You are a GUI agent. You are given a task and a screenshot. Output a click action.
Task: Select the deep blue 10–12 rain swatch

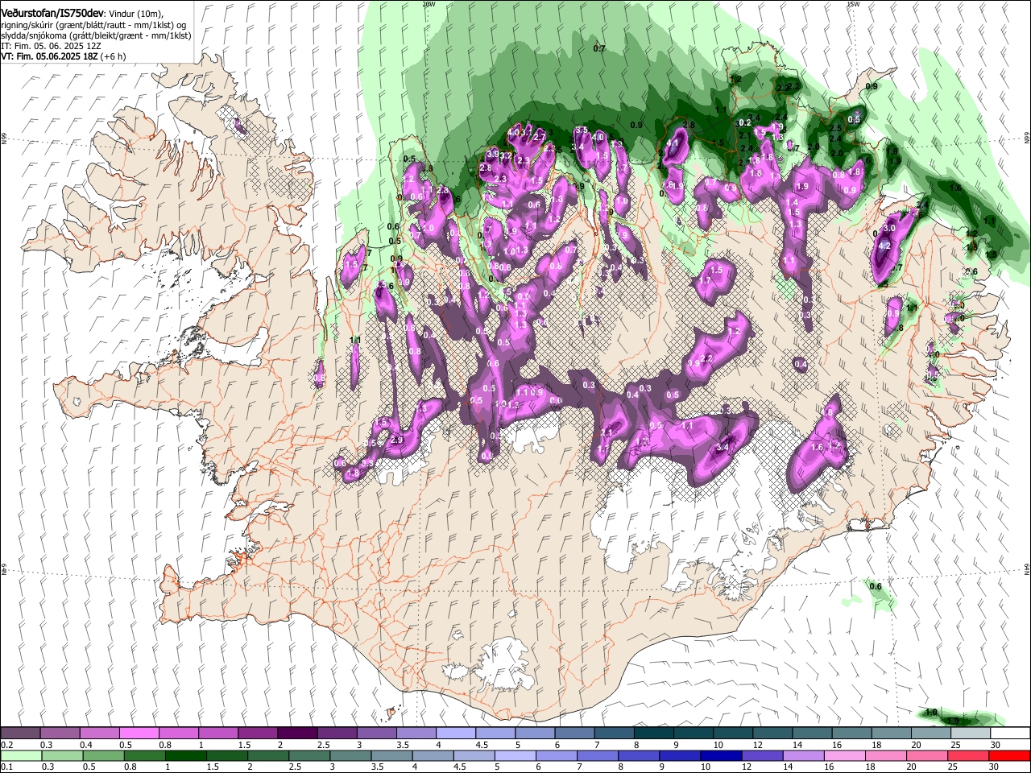[721, 755]
